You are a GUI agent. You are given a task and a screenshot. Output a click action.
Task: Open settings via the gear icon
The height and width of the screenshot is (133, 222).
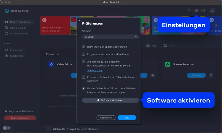pyautogui.click(x=196, y=10)
